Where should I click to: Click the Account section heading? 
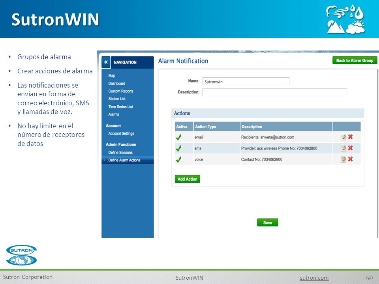pyautogui.click(x=113, y=125)
